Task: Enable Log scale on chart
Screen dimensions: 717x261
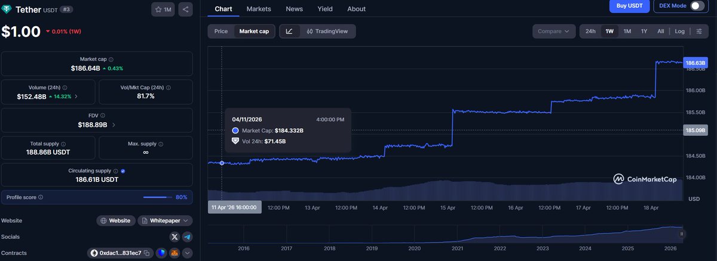Action: pos(680,32)
